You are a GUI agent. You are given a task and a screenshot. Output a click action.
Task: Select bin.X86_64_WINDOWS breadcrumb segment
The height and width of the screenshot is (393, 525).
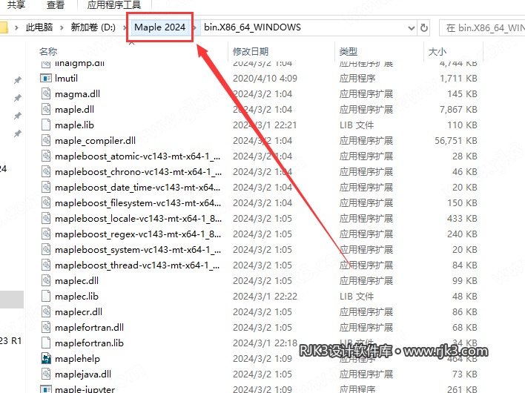click(x=252, y=27)
